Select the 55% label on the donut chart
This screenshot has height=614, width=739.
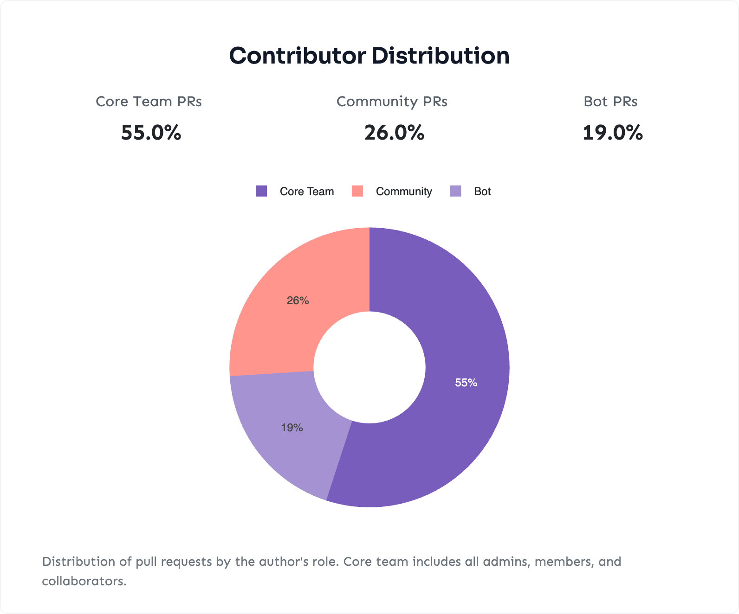point(466,383)
